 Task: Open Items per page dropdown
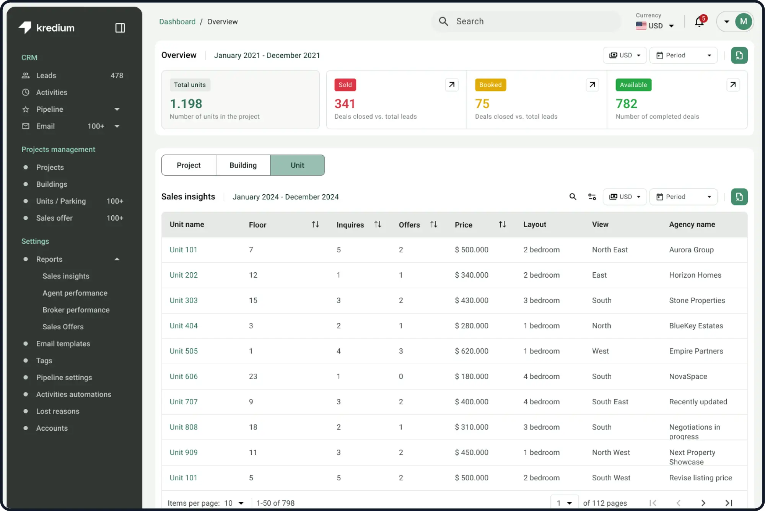pyautogui.click(x=234, y=503)
